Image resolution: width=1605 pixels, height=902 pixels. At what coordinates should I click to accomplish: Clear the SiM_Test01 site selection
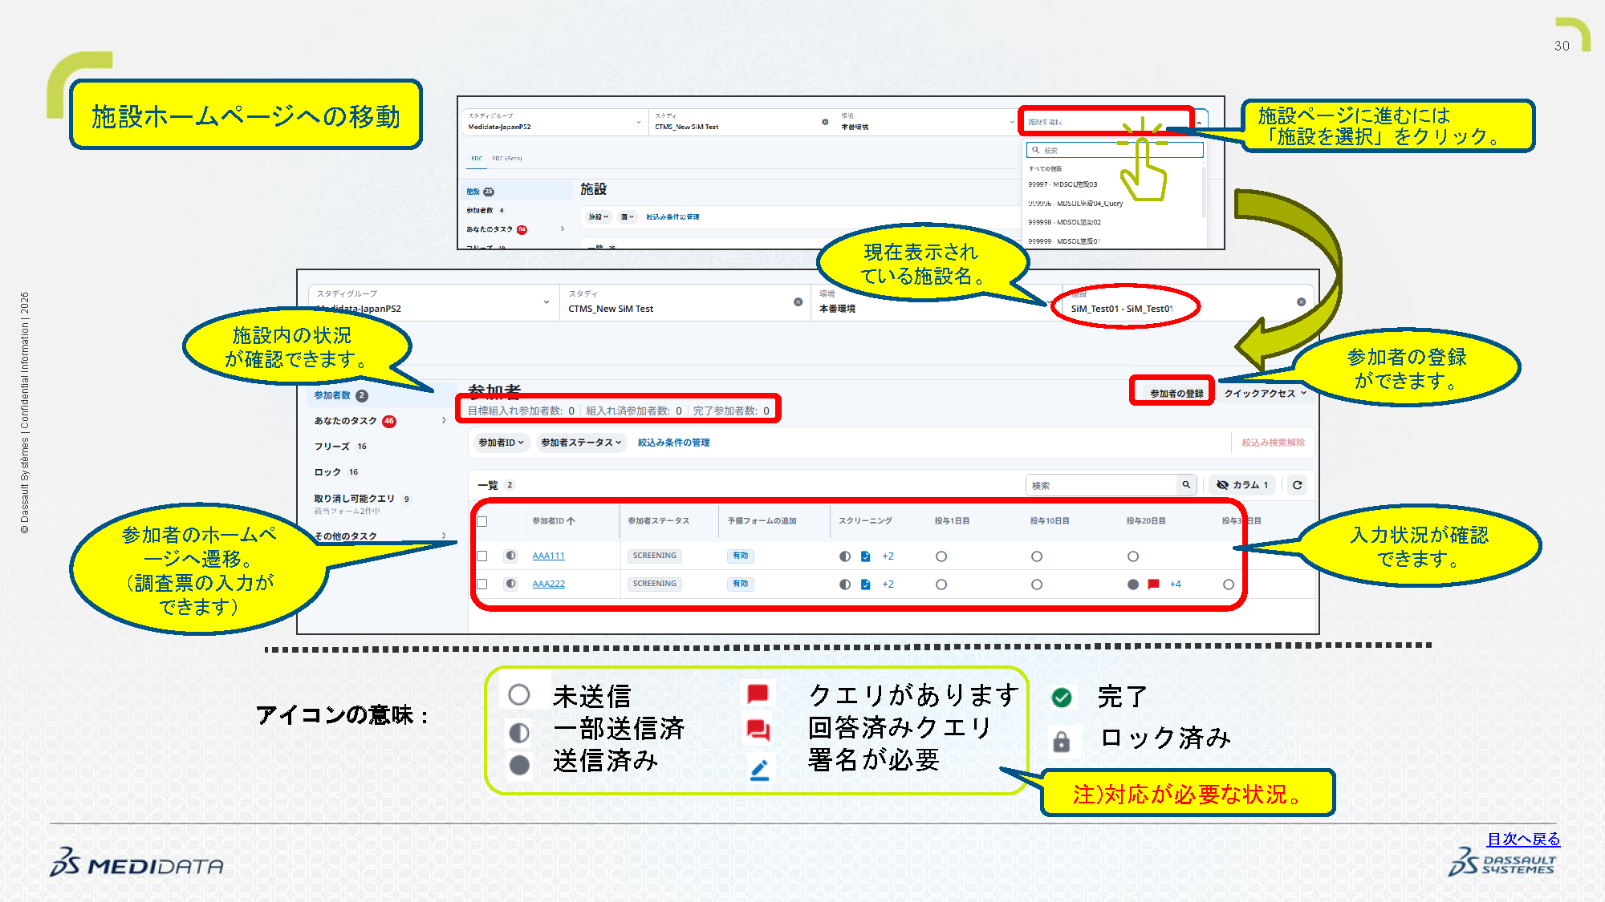(1301, 302)
